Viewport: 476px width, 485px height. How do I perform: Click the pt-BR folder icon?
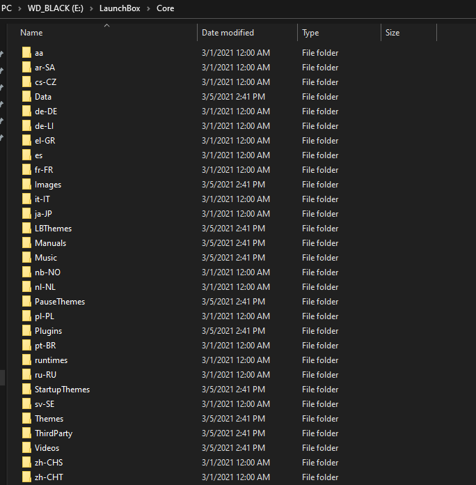[x=26, y=345]
